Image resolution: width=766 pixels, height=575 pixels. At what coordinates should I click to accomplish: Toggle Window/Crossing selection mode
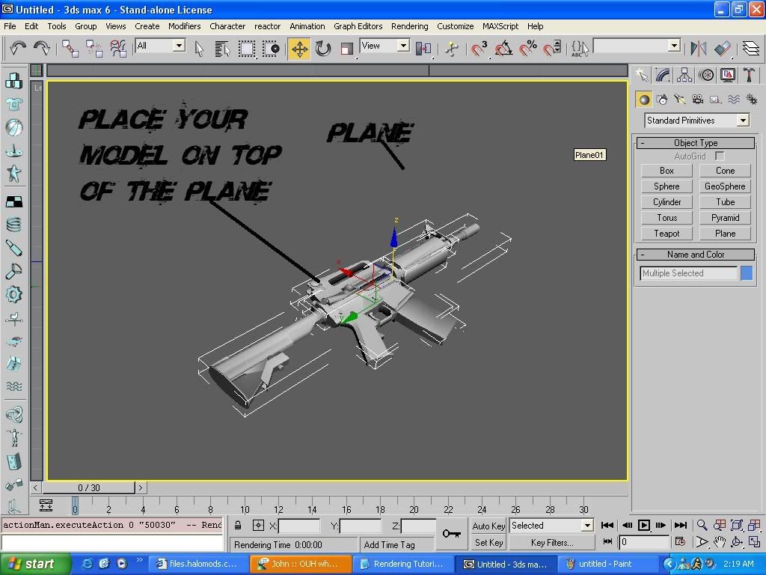(270, 49)
